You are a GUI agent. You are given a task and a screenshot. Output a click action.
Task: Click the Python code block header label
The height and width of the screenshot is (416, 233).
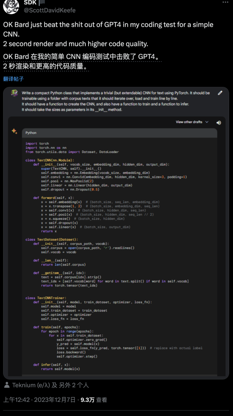tap(31, 133)
